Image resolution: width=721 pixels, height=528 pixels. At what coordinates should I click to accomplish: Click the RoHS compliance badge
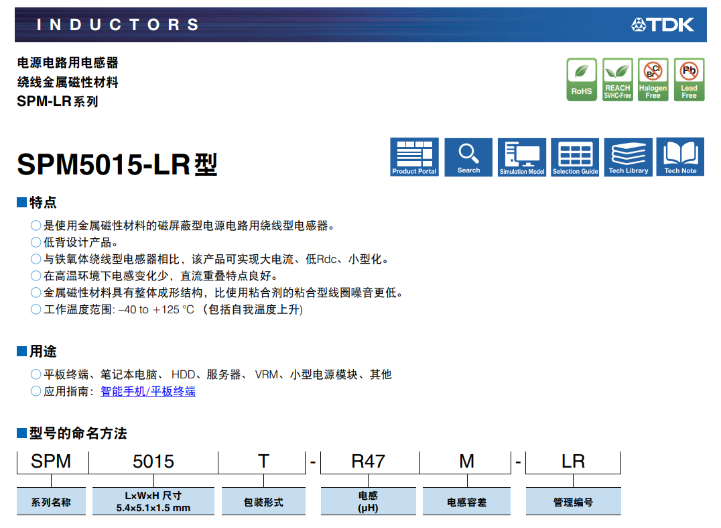[582, 79]
